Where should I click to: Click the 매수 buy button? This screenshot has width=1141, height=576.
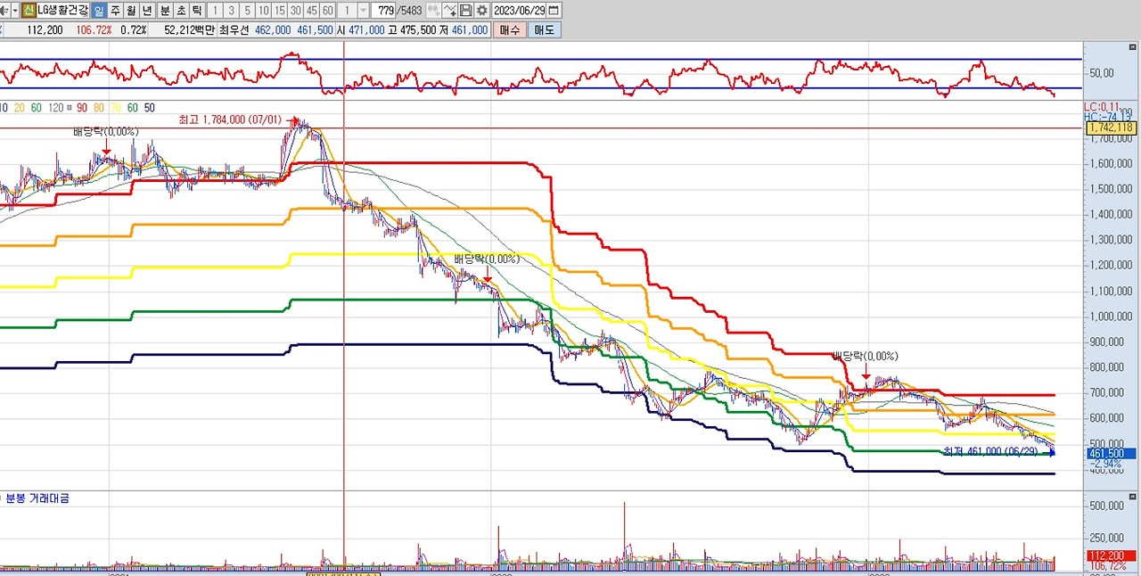tap(510, 29)
